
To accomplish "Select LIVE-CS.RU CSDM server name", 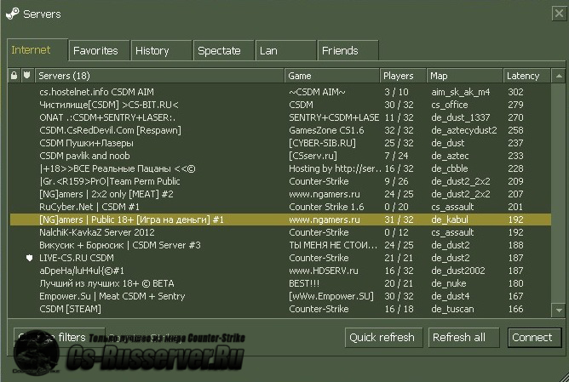I will click(x=77, y=258).
